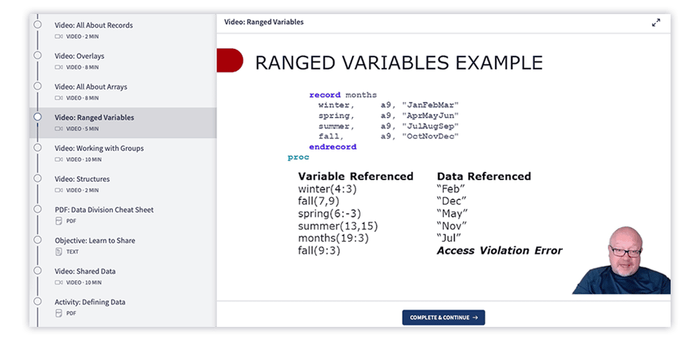Open PDF: Data Division Cheat Sheet link
Image resolution: width=700 pixels, height=341 pixels.
coord(104,210)
